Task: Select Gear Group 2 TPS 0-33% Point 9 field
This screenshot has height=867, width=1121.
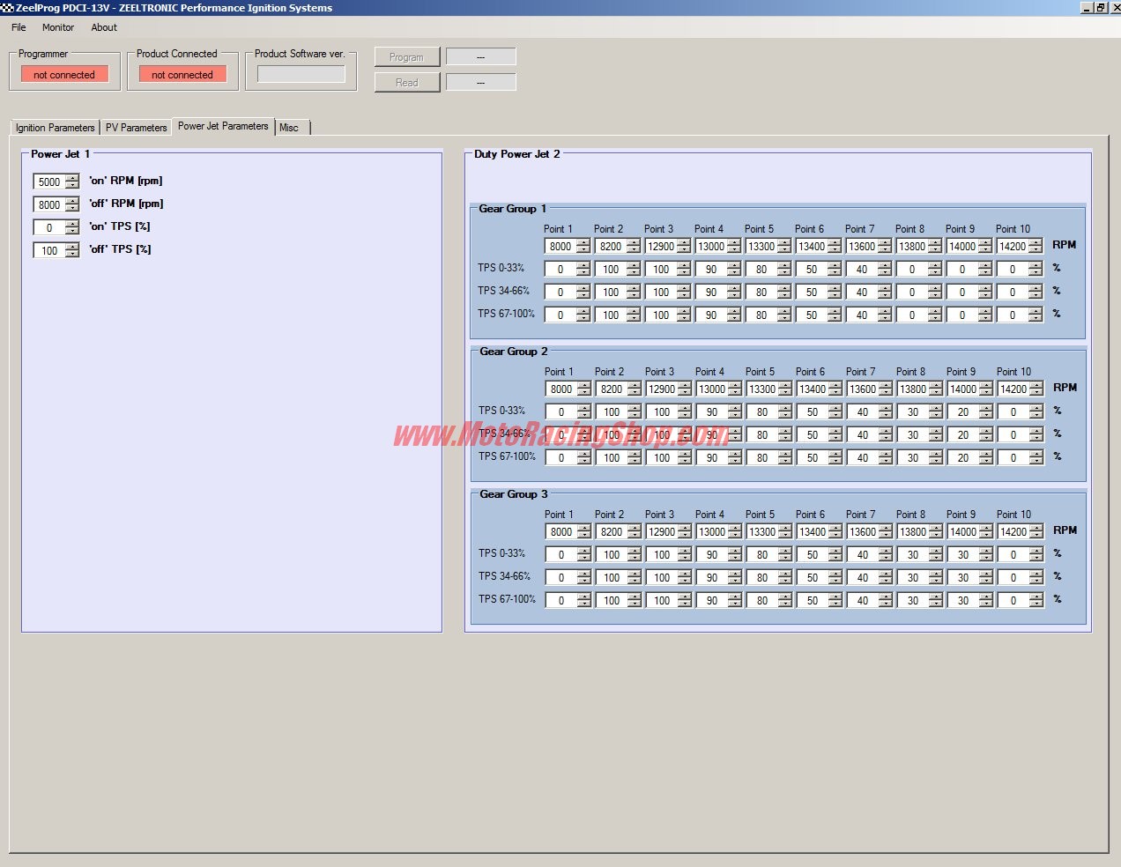Action: click(961, 412)
